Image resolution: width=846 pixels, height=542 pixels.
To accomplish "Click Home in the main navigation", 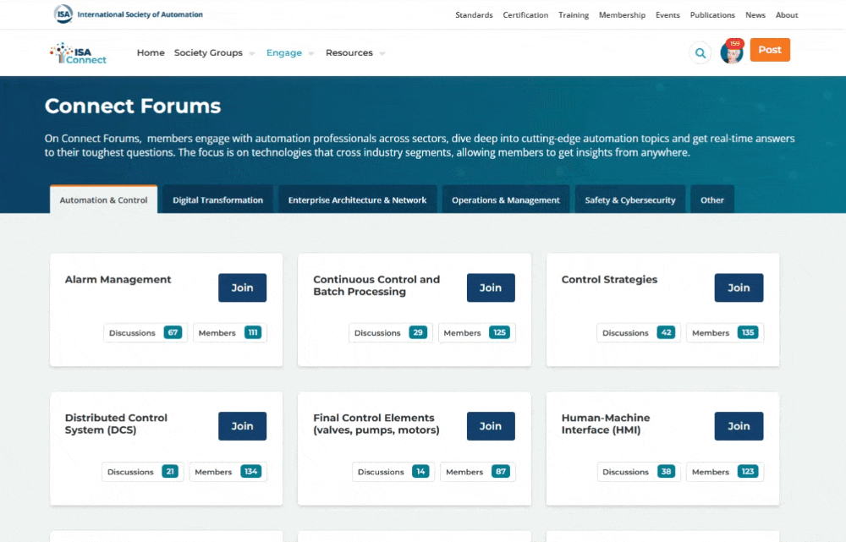I will click(x=151, y=52).
